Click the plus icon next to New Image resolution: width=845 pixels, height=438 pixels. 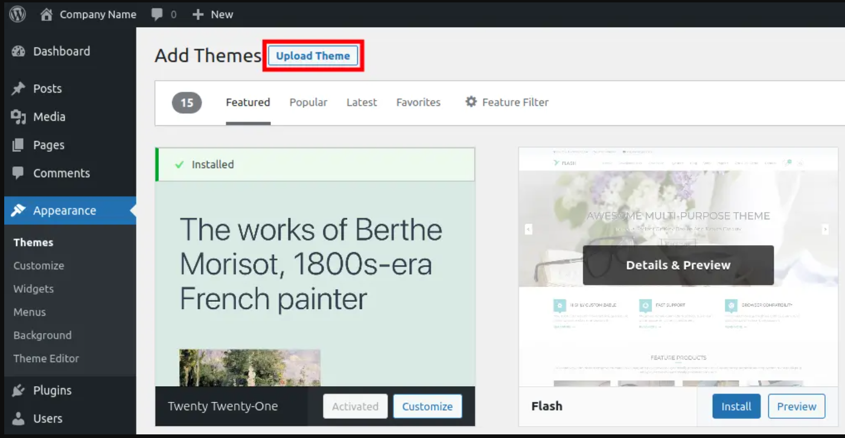[198, 14]
